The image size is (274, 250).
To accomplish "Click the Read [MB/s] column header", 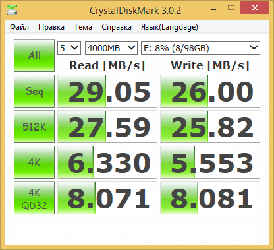I will point(107,65).
